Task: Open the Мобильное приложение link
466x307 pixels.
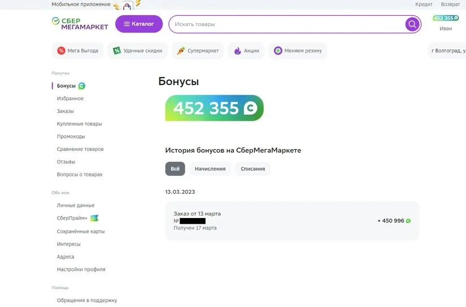Action: pos(81,5)
